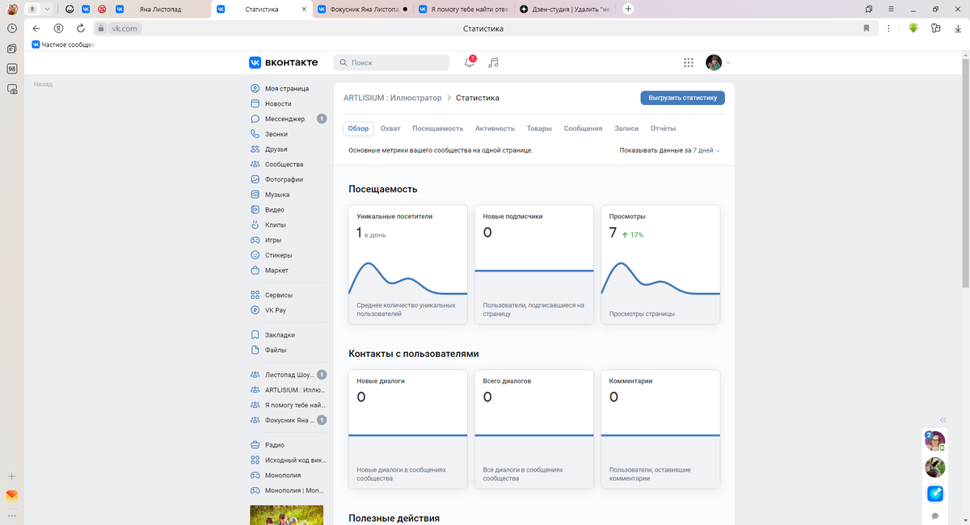Open 'Листопад Шоу' community shortcut
The image size is (970, 525).
288,375
